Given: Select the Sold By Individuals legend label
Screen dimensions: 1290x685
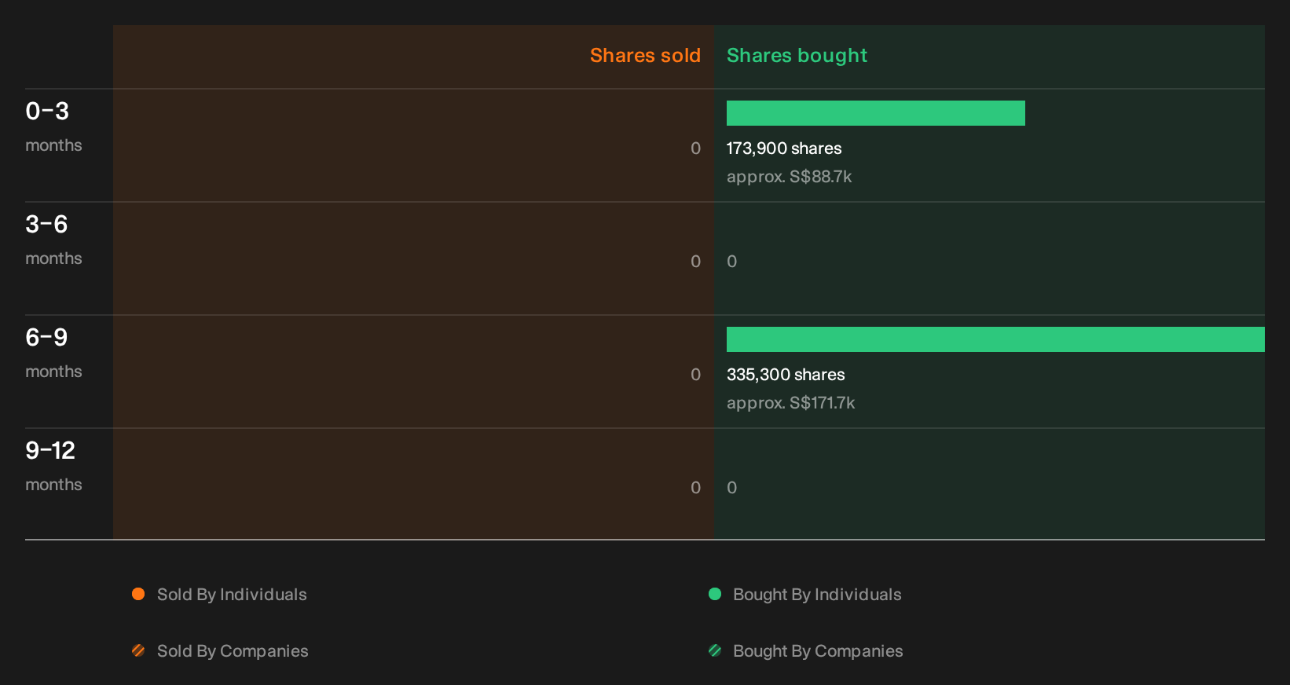Looking at the screenshot, I should tap(232, 595).
